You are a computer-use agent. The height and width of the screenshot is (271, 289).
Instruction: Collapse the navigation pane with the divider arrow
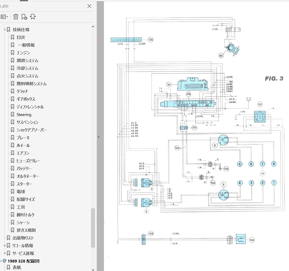click(x=99, y=137)
